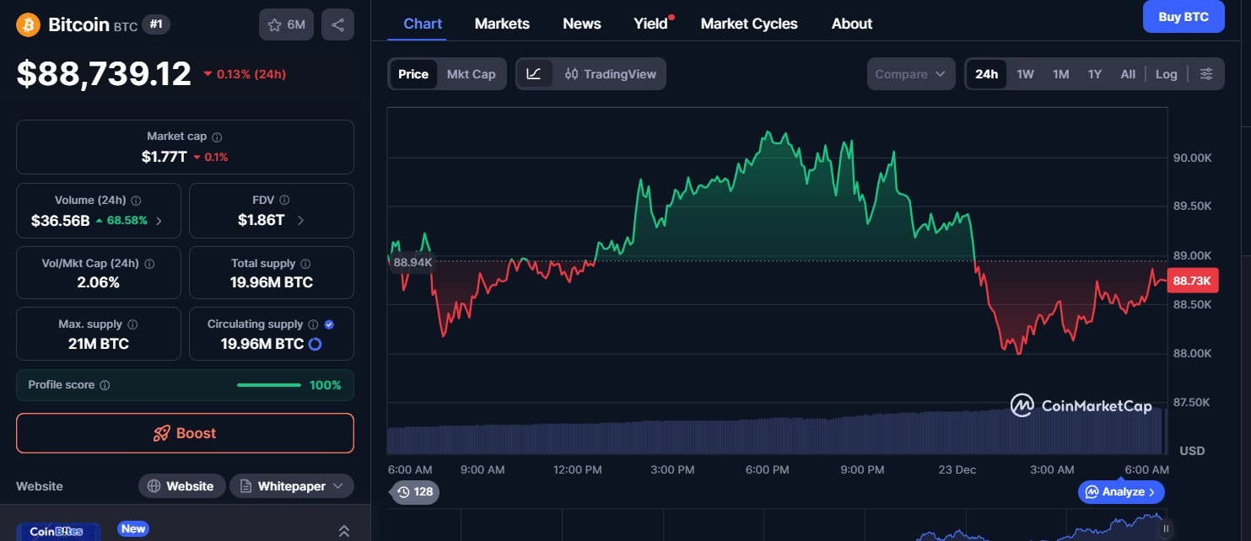Select the 1Y timeframe for the chart
The height and width of the screenshot is (541, 1251).
point(1094,73)
